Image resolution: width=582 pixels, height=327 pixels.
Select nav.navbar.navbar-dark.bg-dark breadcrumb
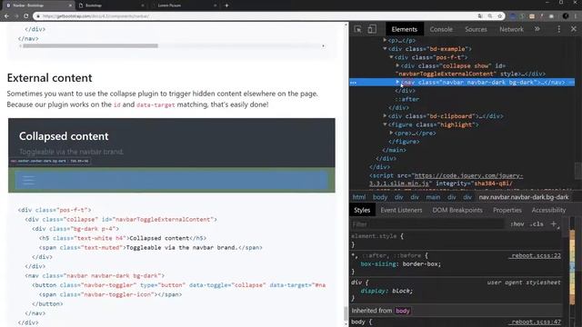coord(524,197)
